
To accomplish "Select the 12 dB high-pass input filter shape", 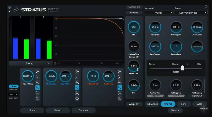I will click(x=37, y=72).
